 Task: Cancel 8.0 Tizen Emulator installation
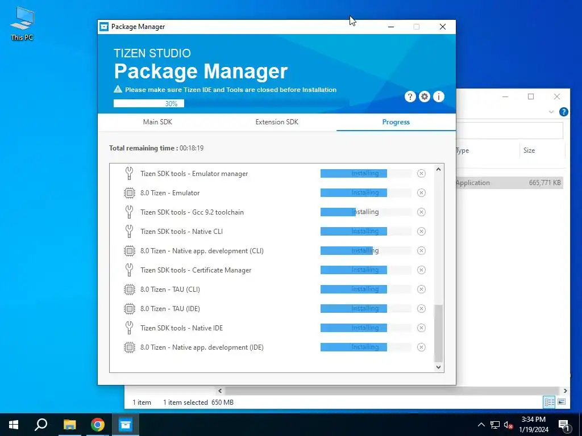(x=421, y=193)
